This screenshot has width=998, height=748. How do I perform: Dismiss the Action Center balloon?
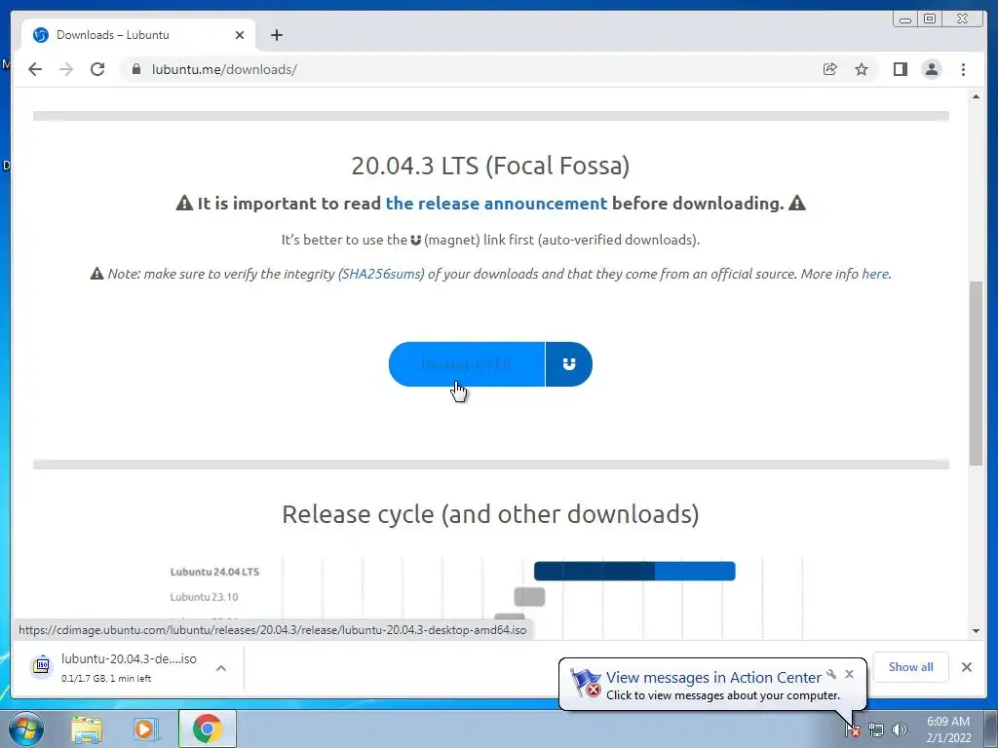pos(849,674)
